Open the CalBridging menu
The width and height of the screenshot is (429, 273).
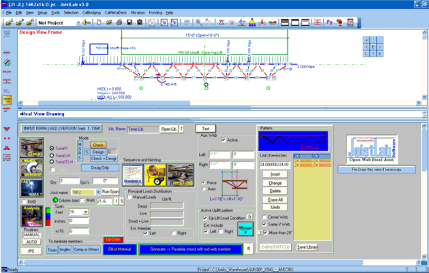tap(92, 12)
